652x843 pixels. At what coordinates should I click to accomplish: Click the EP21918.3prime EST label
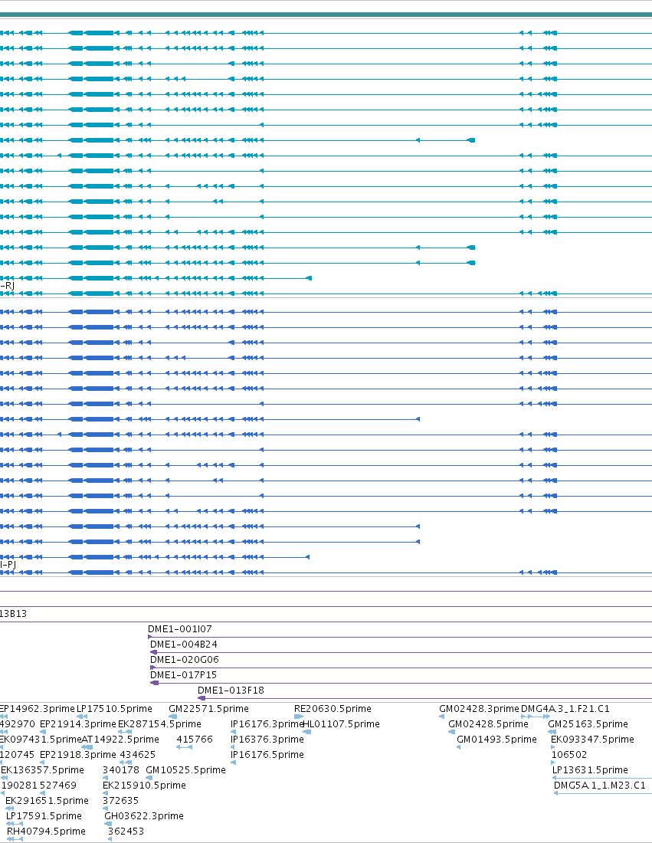(x=78, y=755)
